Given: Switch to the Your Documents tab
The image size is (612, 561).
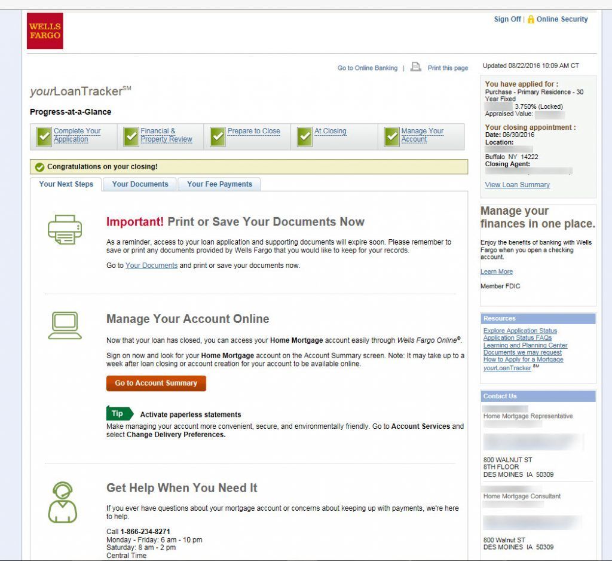Looking at the screenshot, I should click(x=140, y=184).
